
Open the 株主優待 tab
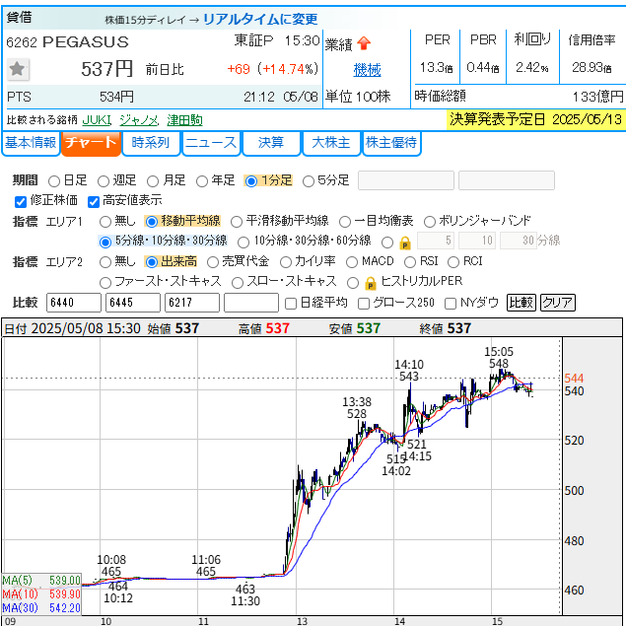point(391,143)
